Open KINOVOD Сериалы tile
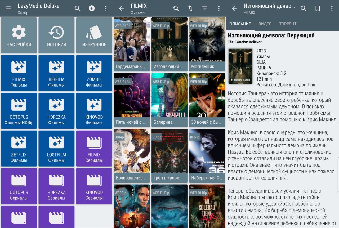This screenshot has height=228, width=339. point(94,186)
